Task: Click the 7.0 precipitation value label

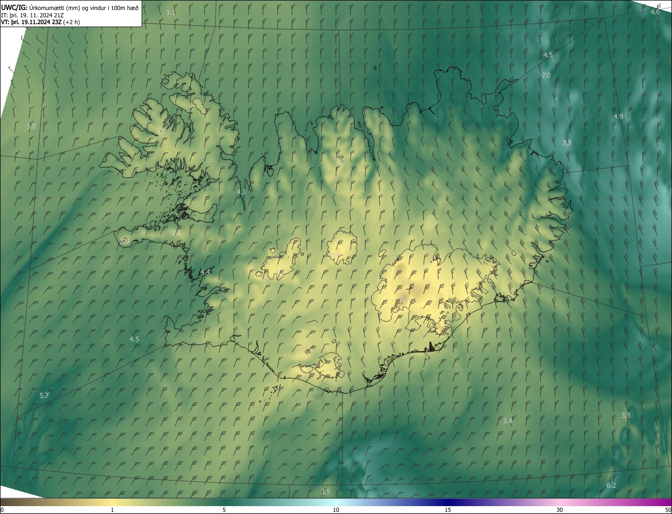Action: pyautogui.click(x=545, y=76)
